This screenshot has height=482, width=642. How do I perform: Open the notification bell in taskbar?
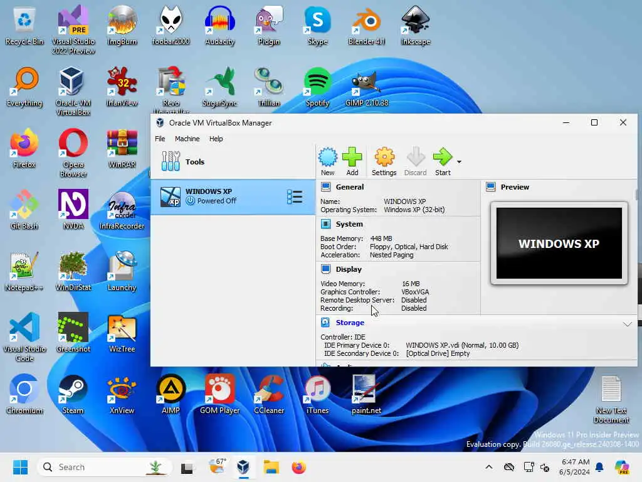599,467
